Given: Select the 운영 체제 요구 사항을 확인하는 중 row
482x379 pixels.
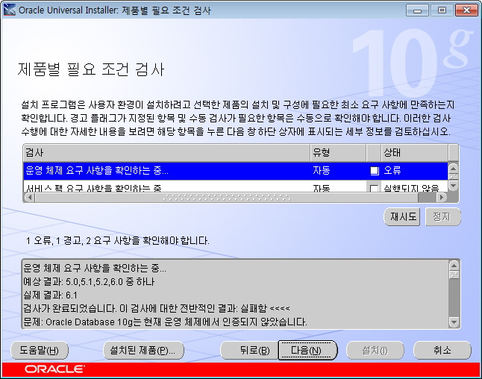Looking at the screenshot, I should [x=236, y=171].
